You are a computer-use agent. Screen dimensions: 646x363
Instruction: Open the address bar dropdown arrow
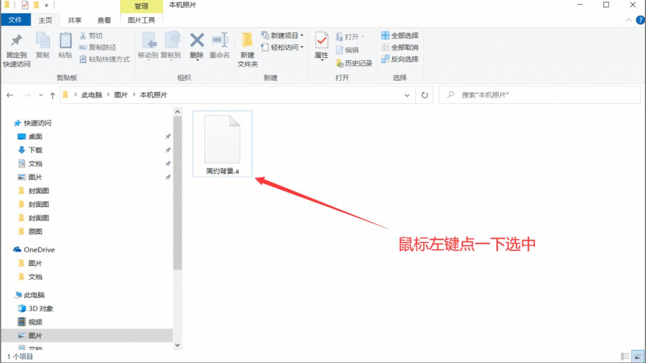tap(407, 95)
